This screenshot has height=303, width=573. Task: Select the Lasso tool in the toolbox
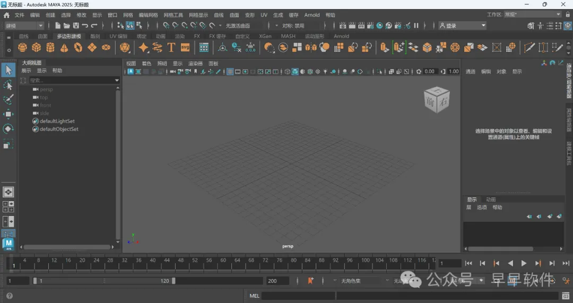coord(8,85)
